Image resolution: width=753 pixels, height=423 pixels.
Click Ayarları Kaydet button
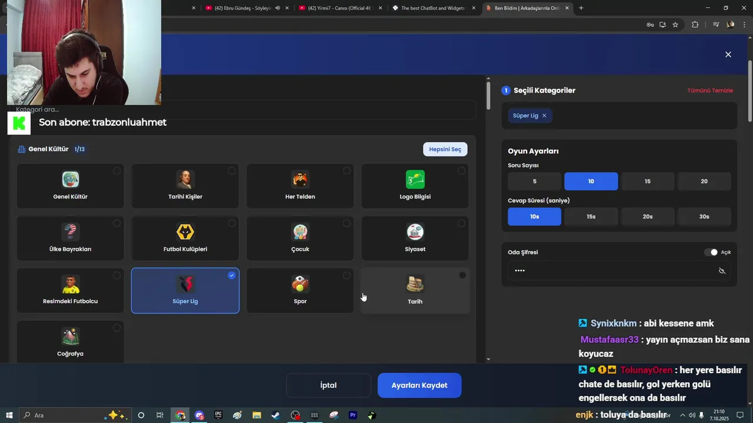tap(419, 385)
